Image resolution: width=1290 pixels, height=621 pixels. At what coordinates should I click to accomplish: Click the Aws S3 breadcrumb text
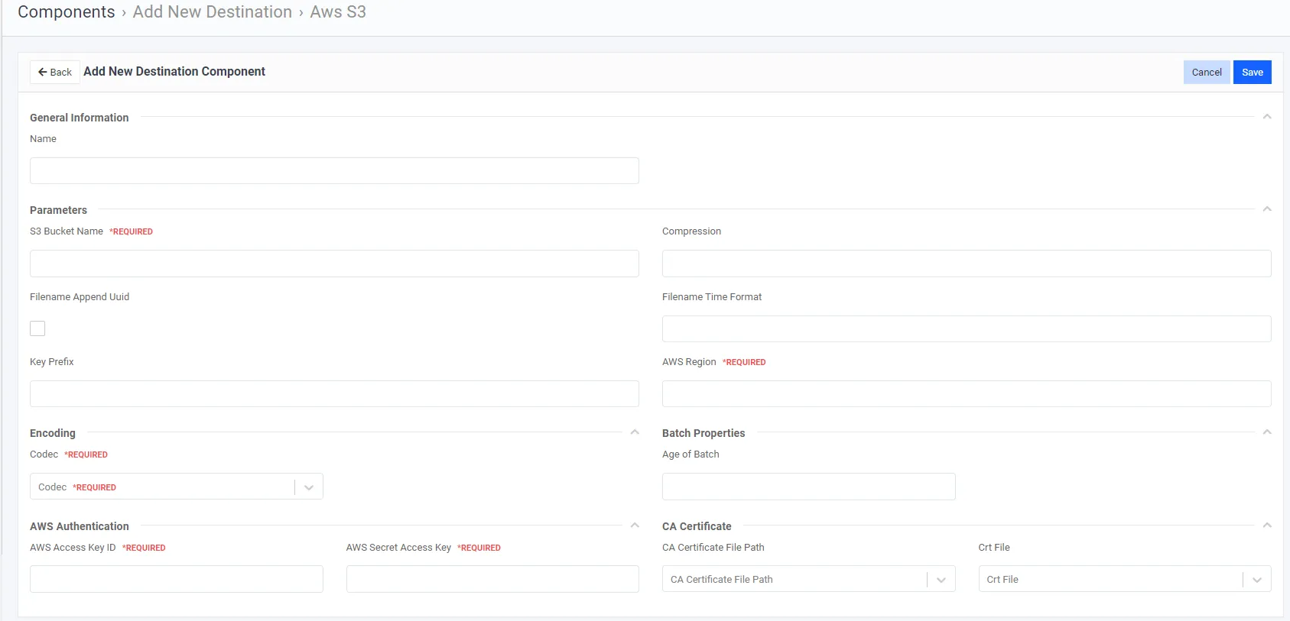[338, 12]
